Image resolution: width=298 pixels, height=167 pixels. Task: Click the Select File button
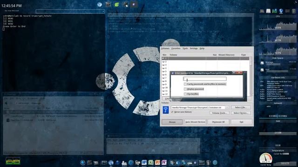[x=241, y=107]
